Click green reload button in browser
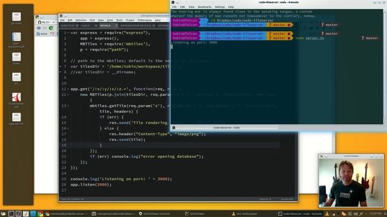The width and height of the screenshot is (387, 217). pyautogui.click(x=51, y=28)
